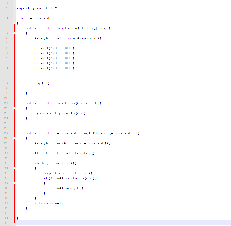The image size is (231, 226).
Task: Click the al.add statement on line 14
Action: pyautogui.click(x=56, y=68)
